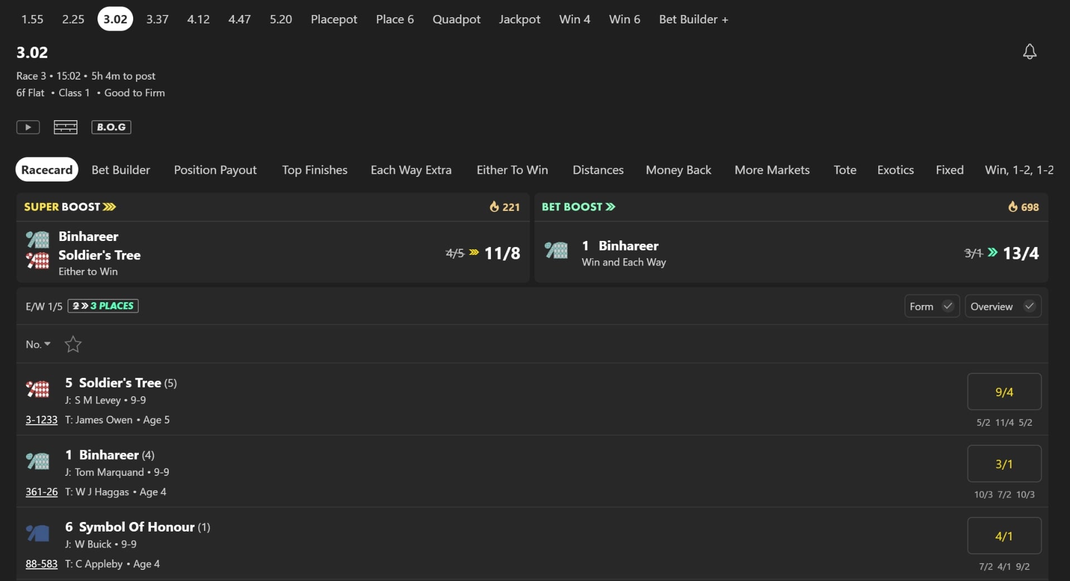Click Binhareer silks in racecard row
This screenshot has width=1070, height=581.
[37, 461]
